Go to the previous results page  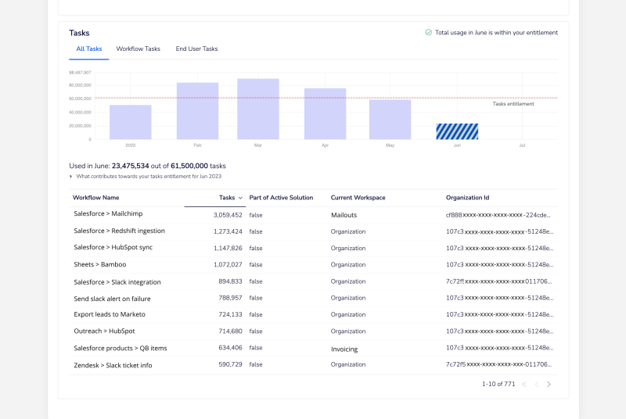pos(536,384)
